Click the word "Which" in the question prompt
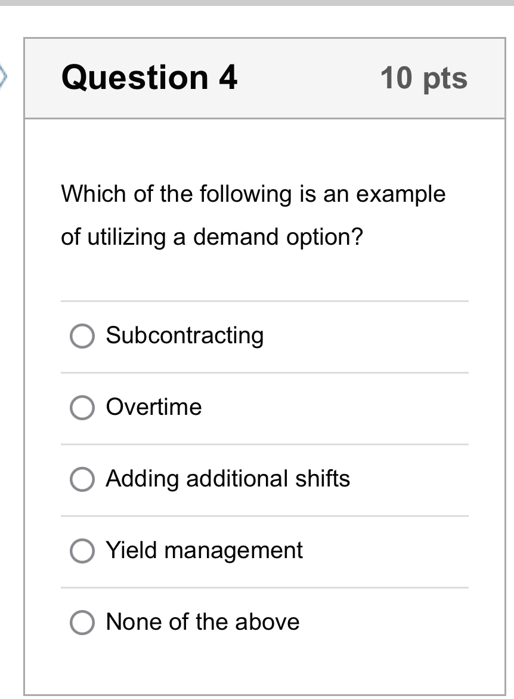 [x=94, y=195]
